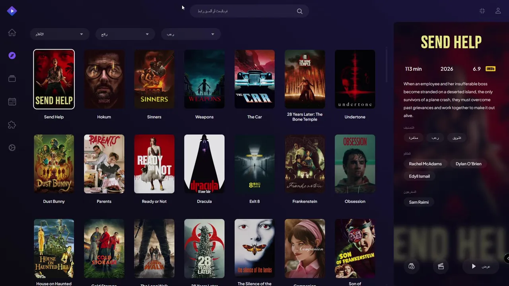The width and height of the screenshot is (509, 286).
Task: Click the Rachel McAdams cast link
Action: [x=425, y=164]
